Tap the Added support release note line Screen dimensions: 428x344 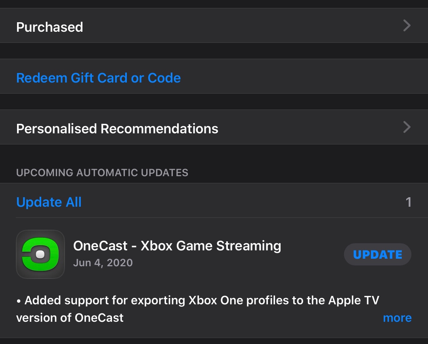coord(197,300)
